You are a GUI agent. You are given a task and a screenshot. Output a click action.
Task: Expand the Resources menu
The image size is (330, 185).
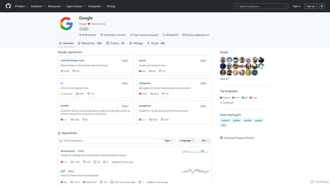coord(56,6)
